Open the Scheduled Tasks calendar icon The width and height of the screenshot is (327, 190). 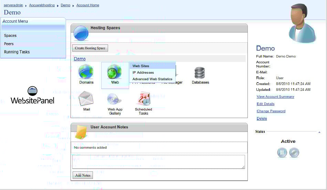point(144,99)
